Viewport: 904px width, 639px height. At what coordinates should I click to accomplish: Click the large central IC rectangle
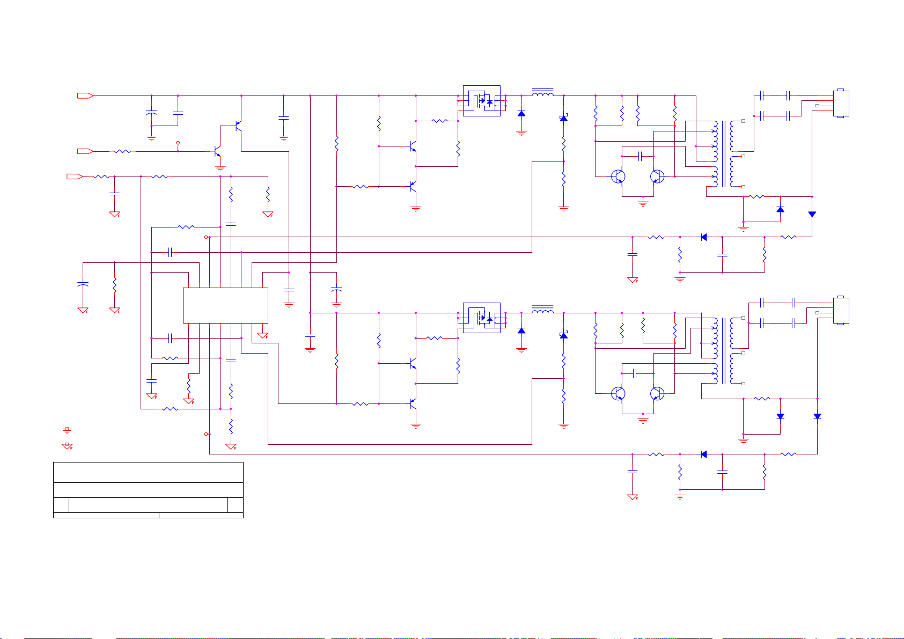pyautogui.click(x=225, y=305)
